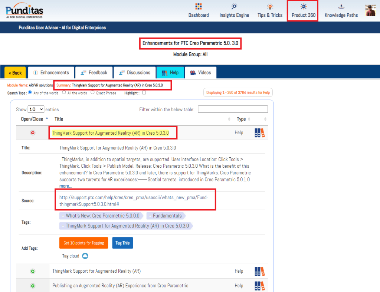Open the Show entries count dropdown
The image size is (380, 292).
pos(36,109)
